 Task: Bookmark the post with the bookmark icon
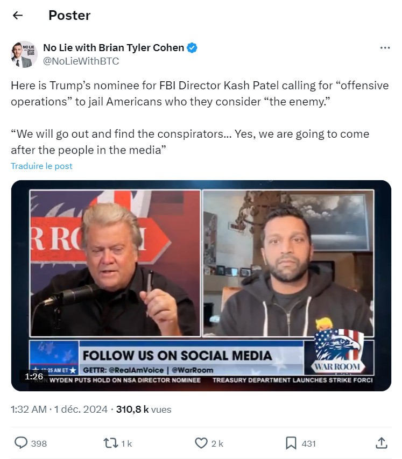click(291, 443)
